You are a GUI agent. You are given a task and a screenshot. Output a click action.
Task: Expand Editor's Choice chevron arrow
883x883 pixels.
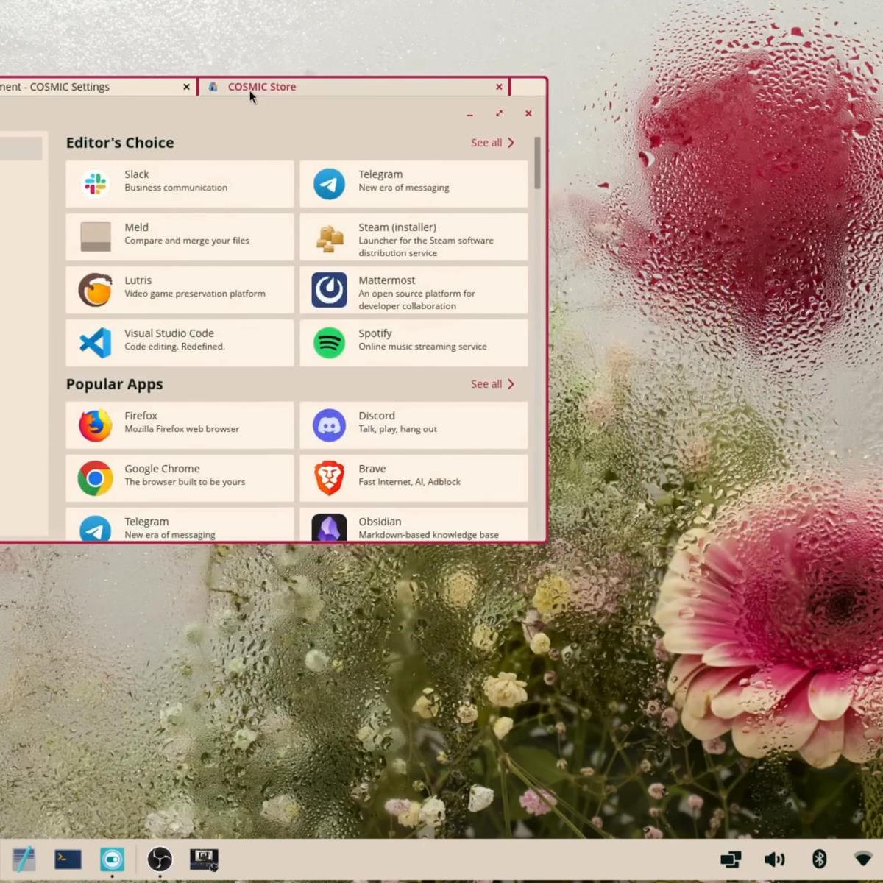pos(511,143)
